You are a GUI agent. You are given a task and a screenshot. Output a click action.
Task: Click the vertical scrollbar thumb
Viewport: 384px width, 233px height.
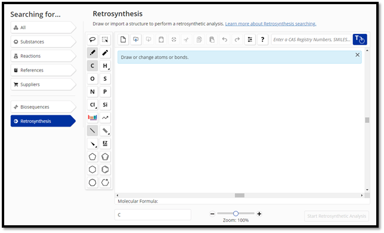367,120
